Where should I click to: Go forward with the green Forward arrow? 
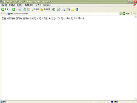coord(13,9)
